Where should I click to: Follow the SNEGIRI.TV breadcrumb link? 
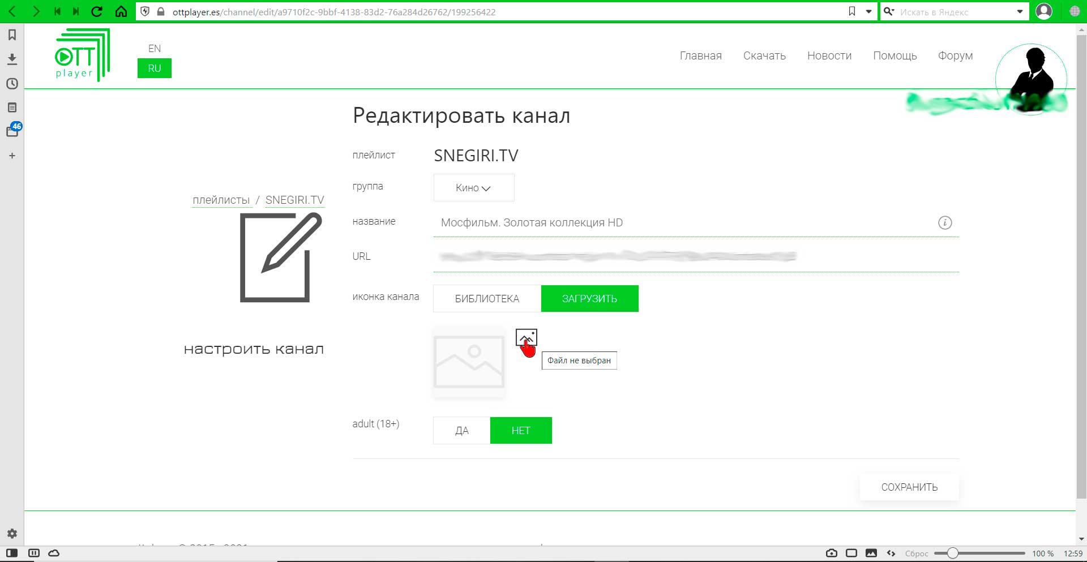tap(295, 200)
